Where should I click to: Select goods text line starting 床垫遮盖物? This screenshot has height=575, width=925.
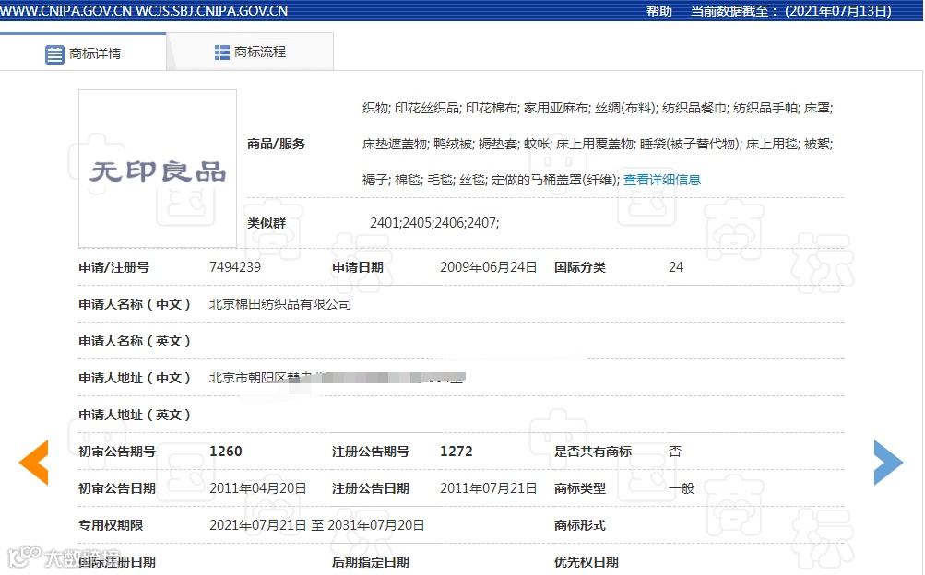[x=597, y=144]
